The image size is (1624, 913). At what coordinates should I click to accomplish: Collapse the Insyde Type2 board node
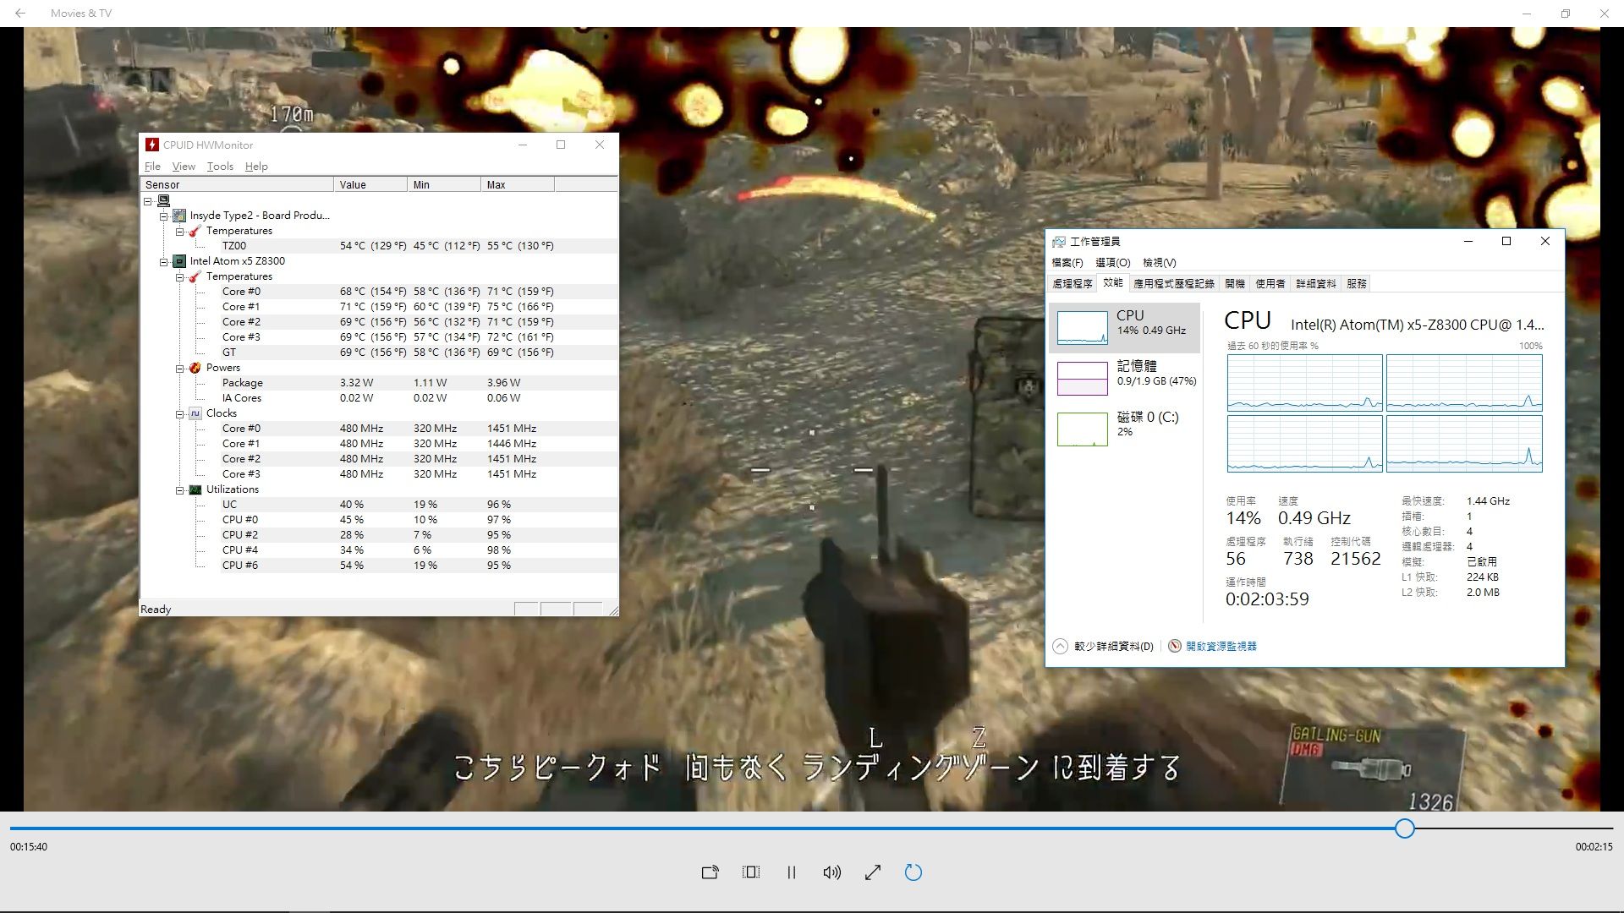[x=164, y=216]
